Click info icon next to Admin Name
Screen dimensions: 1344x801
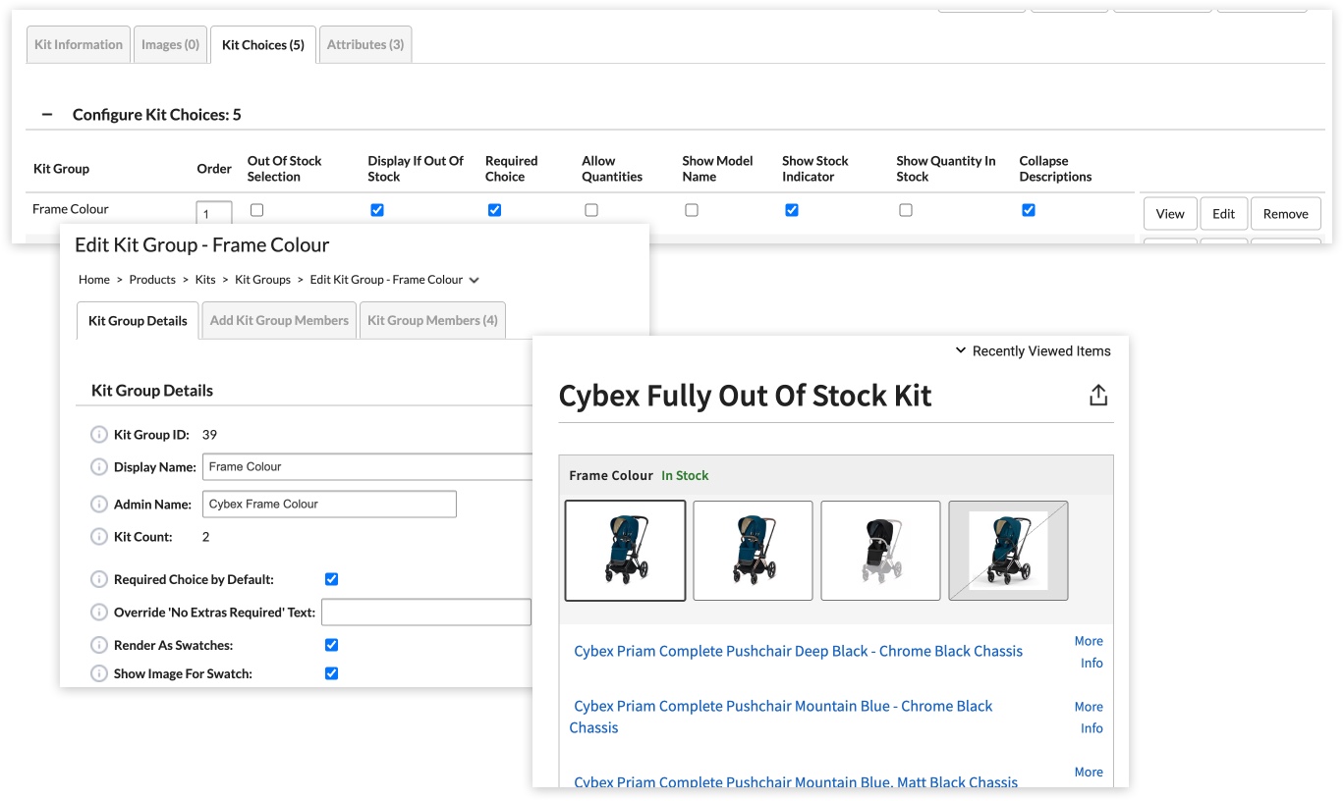pyautogui.click(x=99, y=504)
